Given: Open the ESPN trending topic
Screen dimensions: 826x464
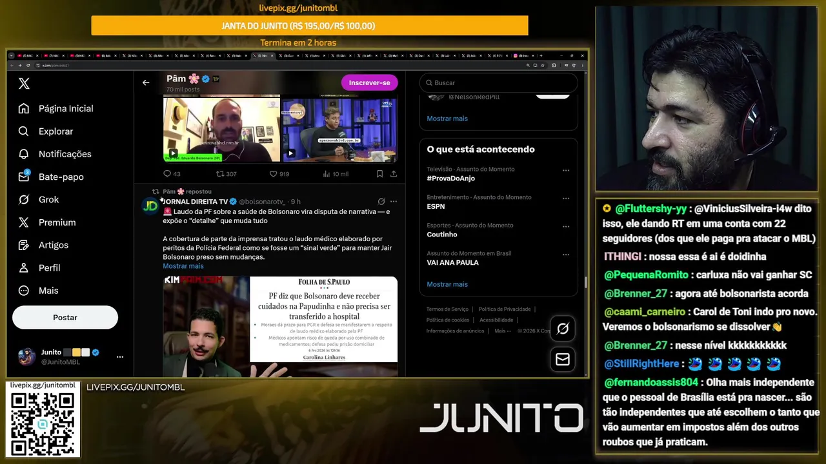Looking at the screenshot, I should point(436,206).
